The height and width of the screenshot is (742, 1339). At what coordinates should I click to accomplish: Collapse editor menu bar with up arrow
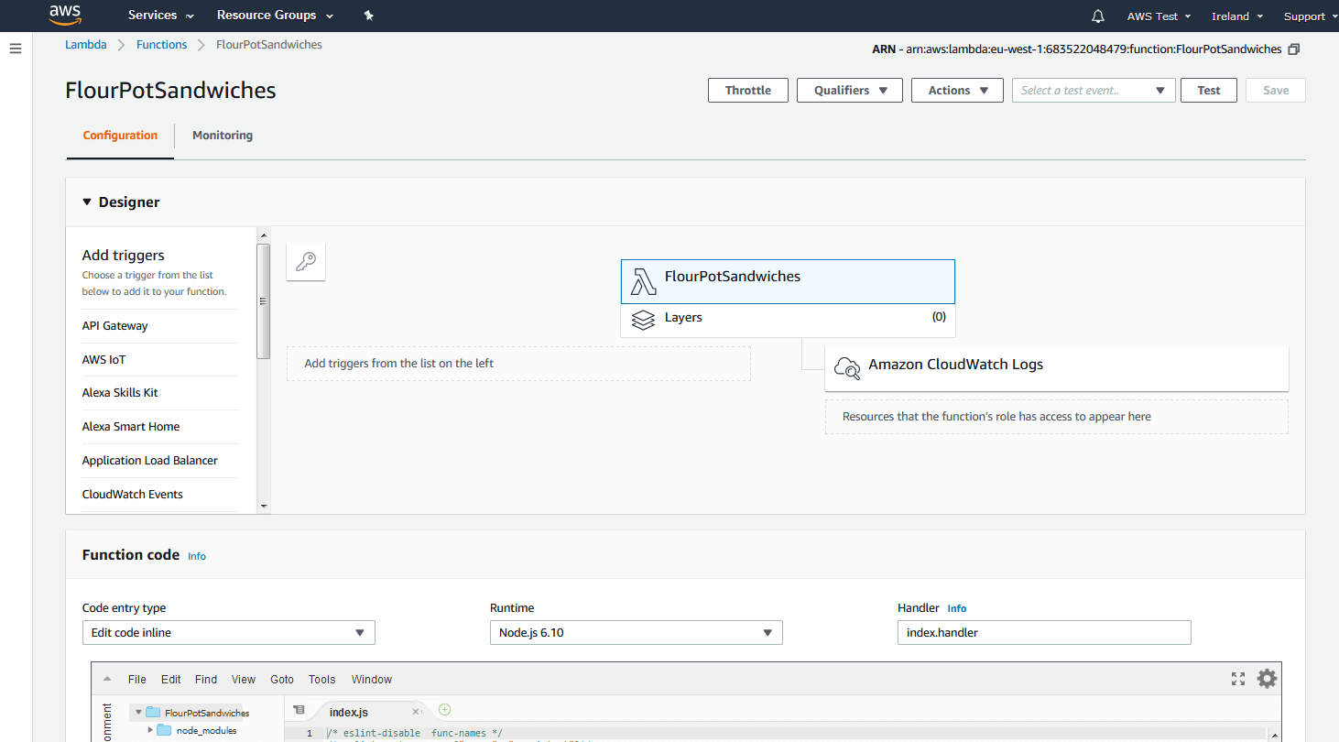point(107,680)
